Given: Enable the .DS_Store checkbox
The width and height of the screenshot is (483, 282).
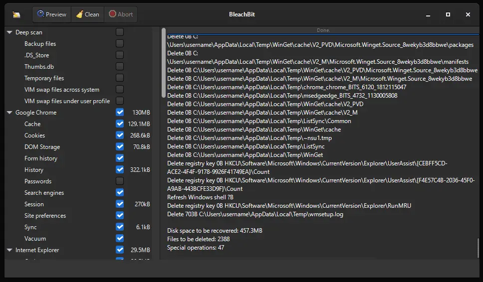Looking at the screenshot, I should [x=120, y=55].
